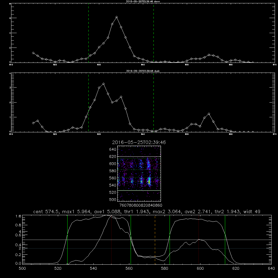Click the first diamond data point in dusk plot
The image size is (278, 278).
pos(33,123)
